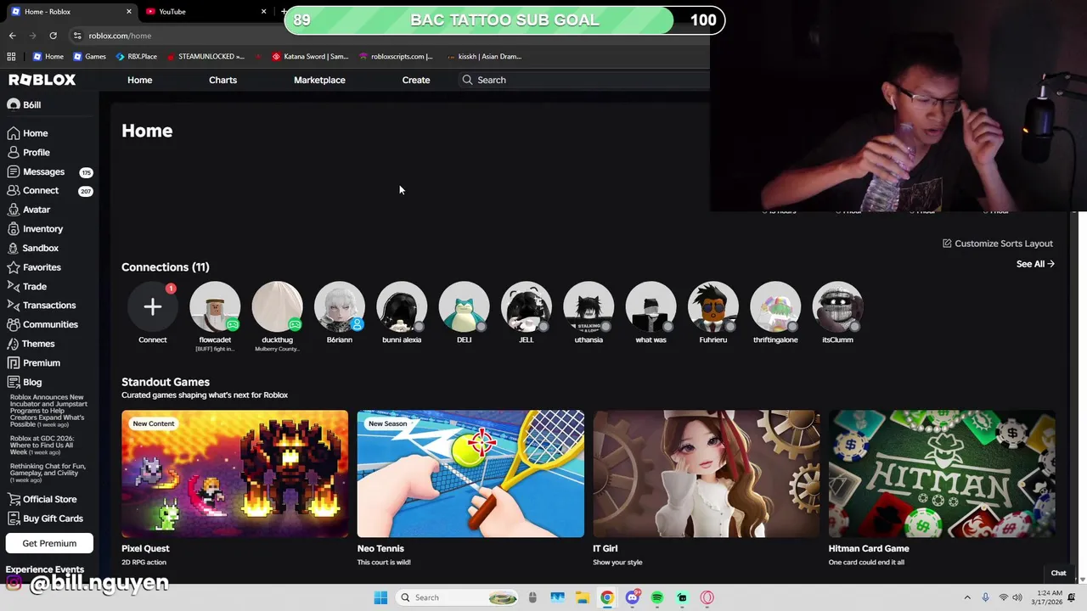Open the Chat panel button

1058,573
